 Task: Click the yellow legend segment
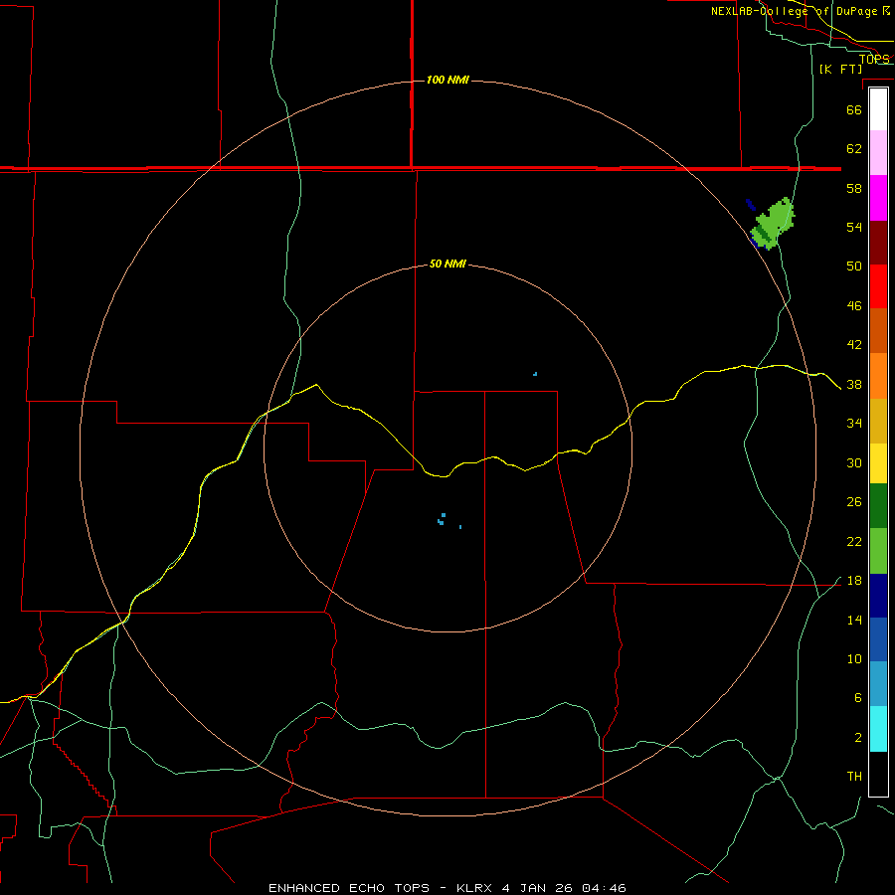point(878,463)
